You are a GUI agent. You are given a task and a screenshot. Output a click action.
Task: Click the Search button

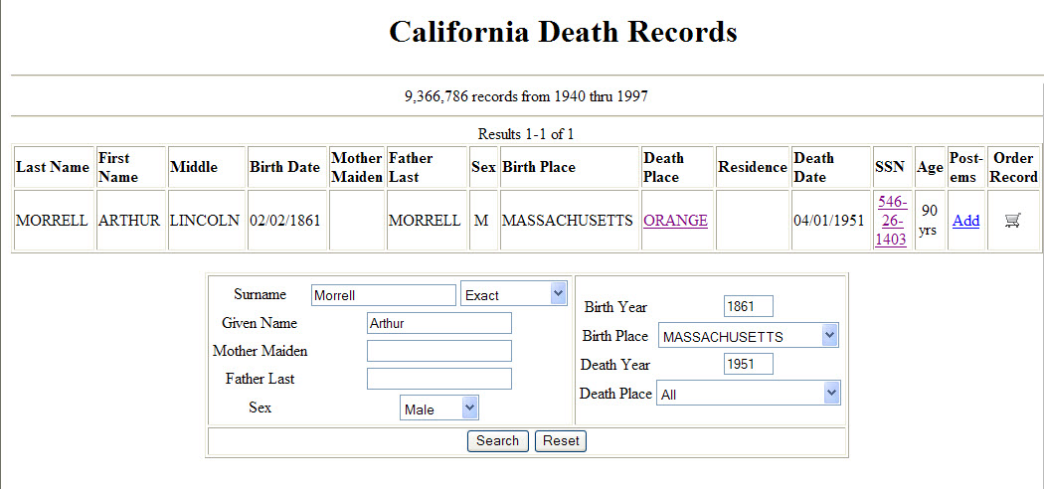pos(497,441)
